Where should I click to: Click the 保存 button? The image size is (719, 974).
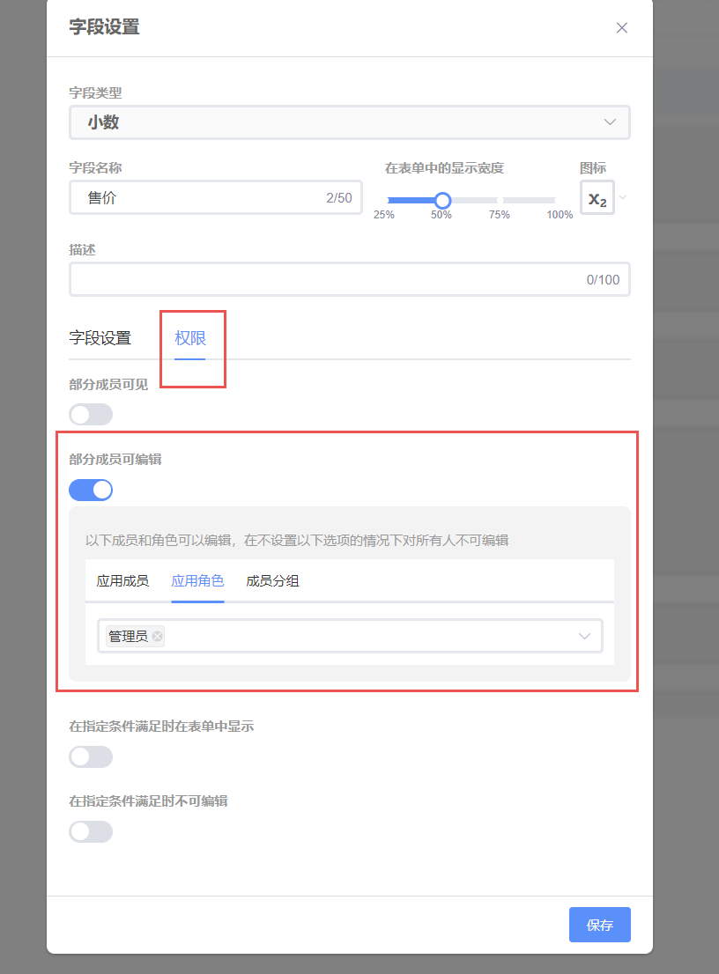coord(599,925)
